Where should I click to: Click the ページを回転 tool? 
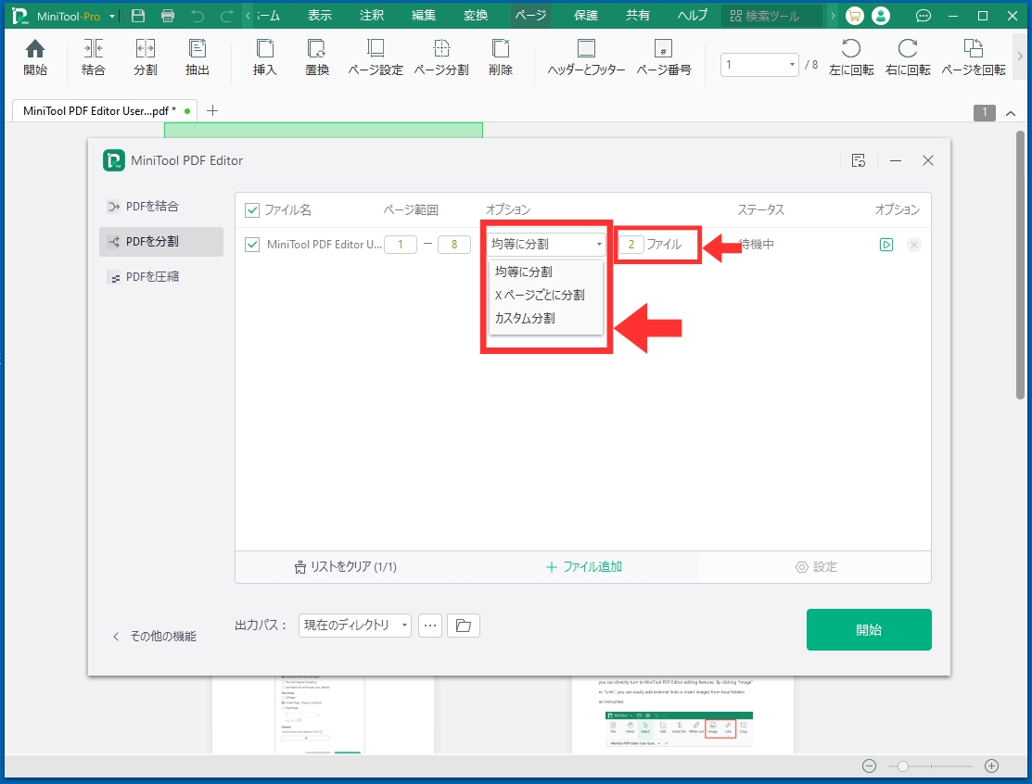(974, 57)
